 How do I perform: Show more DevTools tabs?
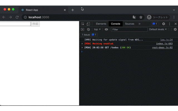[x=139, y=24]
